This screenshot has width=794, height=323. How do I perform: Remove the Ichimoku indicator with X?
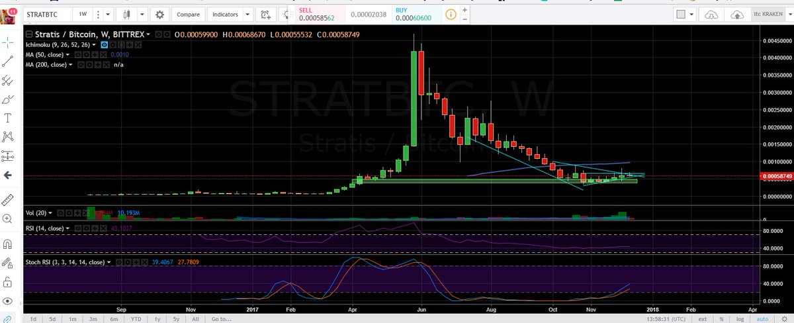[x=138, y=45]
